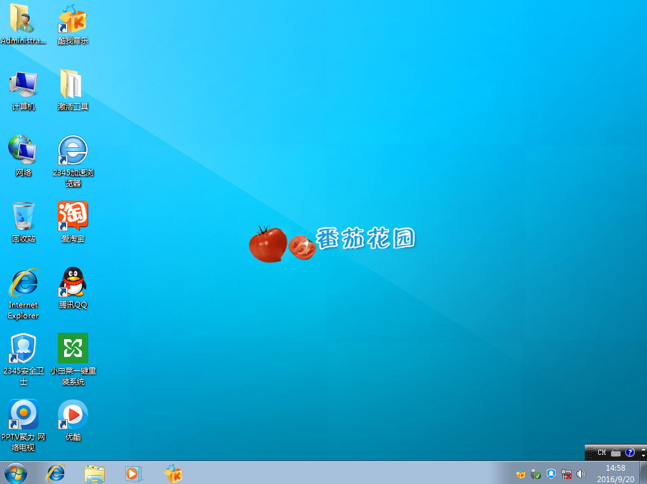
Task: Open the 激活工具 folder
Action: pyautogui.click(x=73, y=90)
